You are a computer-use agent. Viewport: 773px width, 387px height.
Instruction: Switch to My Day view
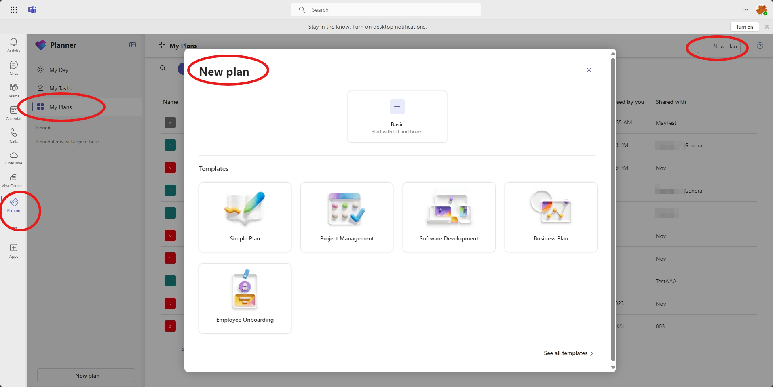(x=58, y=69)
